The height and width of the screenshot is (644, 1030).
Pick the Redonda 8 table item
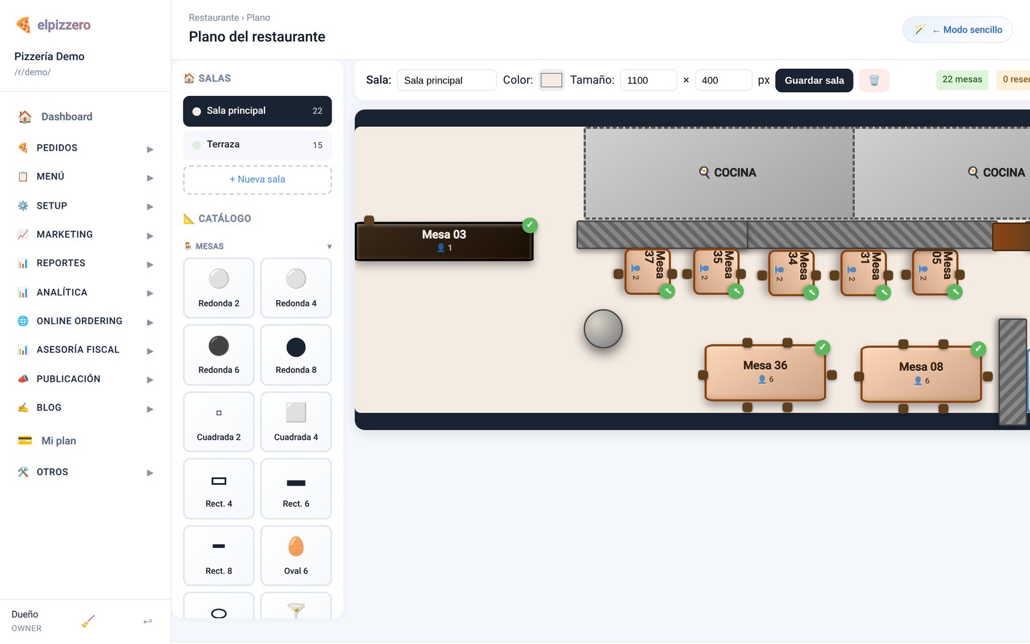click(x=296, y=355)
